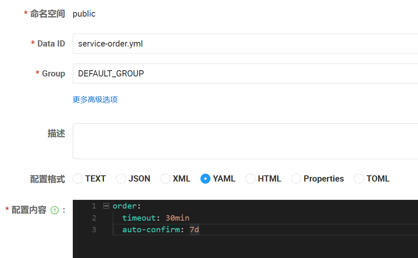The image size is (418, 258).
Task: Click the 命名空间 label
Action: (x=47, y=14)
